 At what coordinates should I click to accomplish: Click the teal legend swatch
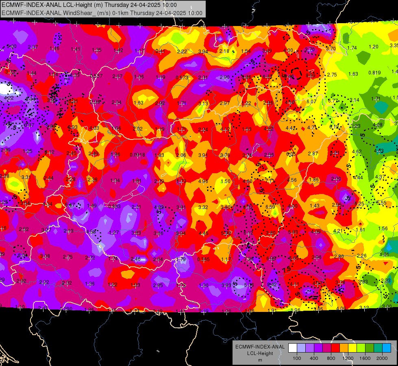pyautogui.click(x=378, y=348)
